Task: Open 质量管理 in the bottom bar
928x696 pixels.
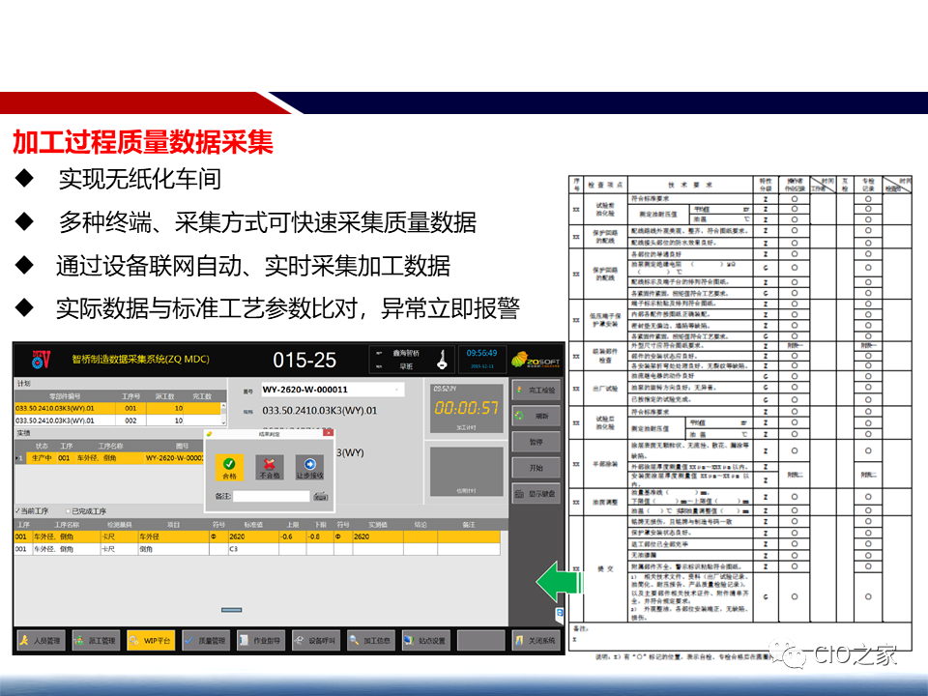Action: (x=205, y=640)
